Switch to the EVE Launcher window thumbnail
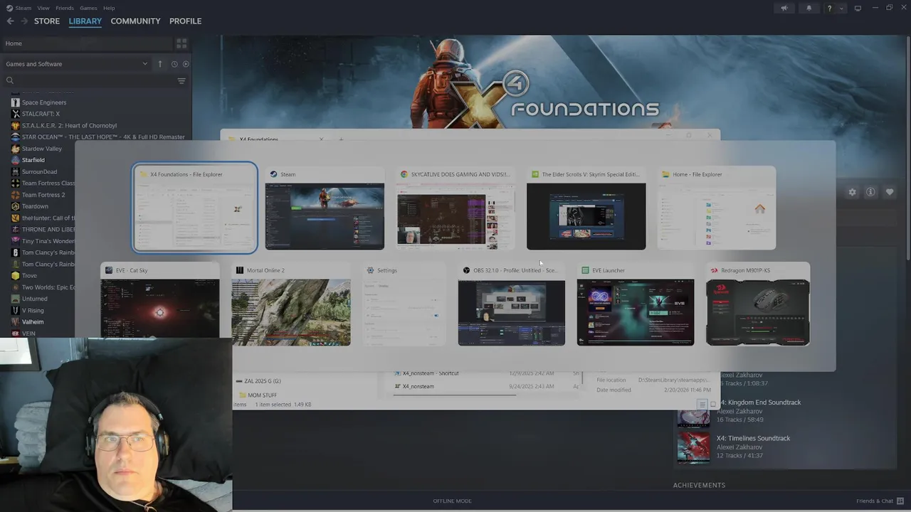 coord(636,304)
